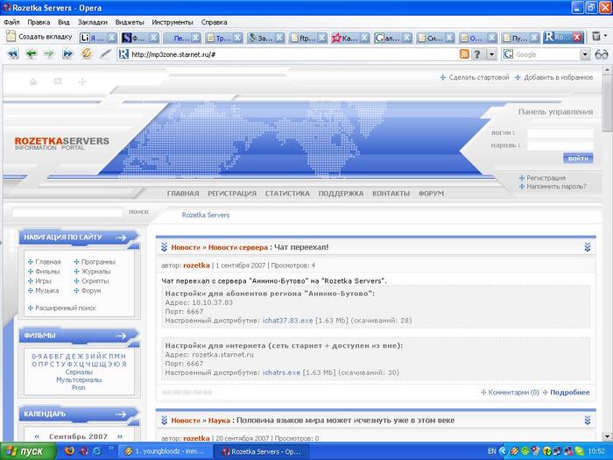Open the Google search engine dropdown
613x460 pixels.
pyautogui.click(x=585, y=54)
